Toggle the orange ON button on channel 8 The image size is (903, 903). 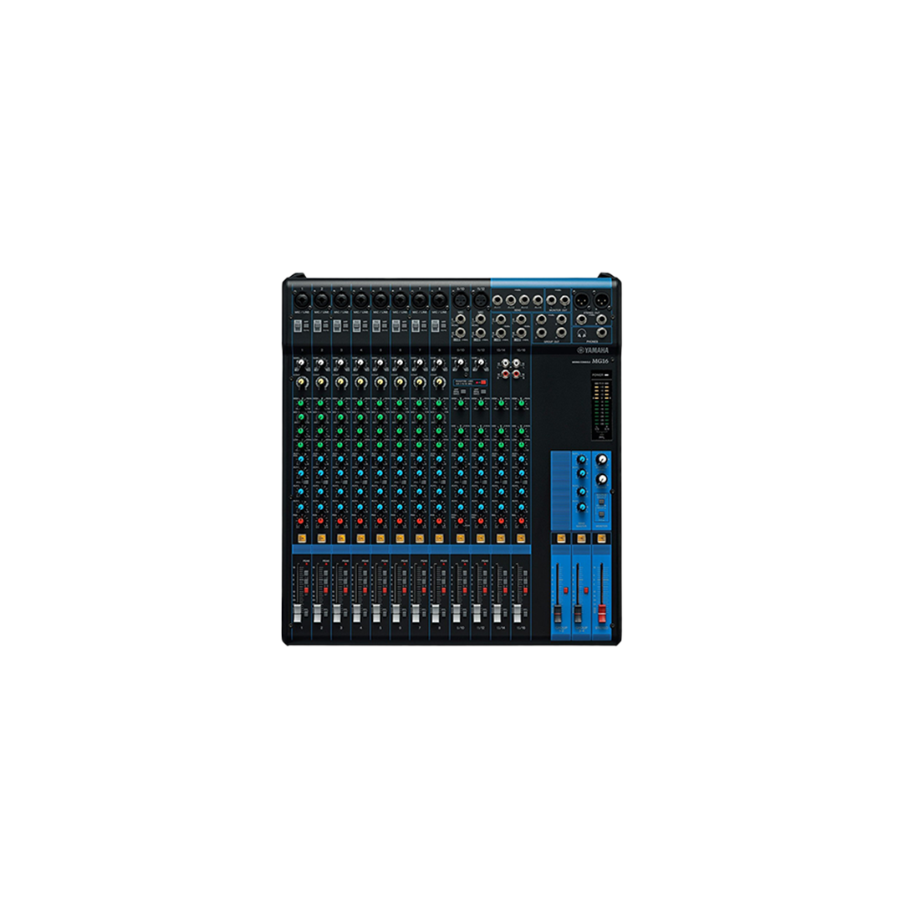click(439, 538)
